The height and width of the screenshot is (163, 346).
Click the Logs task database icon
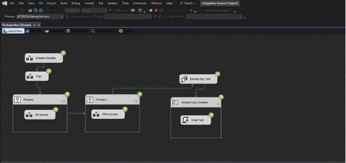click(x=30, y=76)
